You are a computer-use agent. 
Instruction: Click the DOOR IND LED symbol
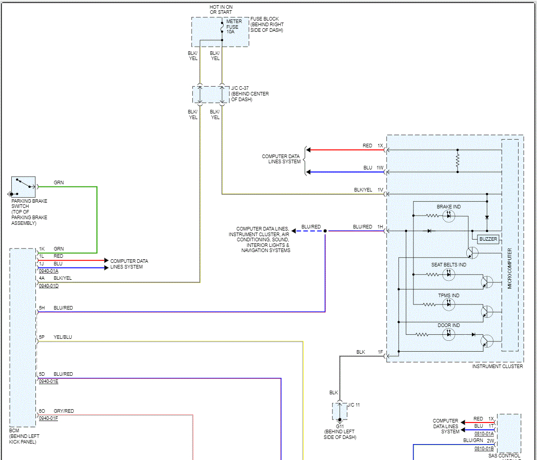(449, 334)
